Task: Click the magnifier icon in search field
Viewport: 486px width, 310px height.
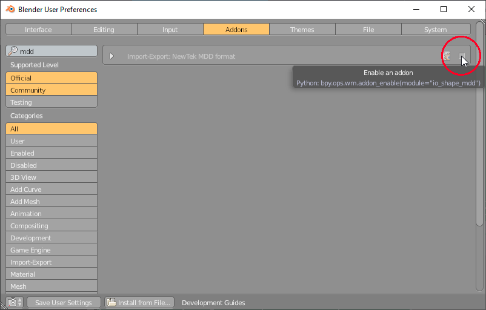Action: point(13,51)
